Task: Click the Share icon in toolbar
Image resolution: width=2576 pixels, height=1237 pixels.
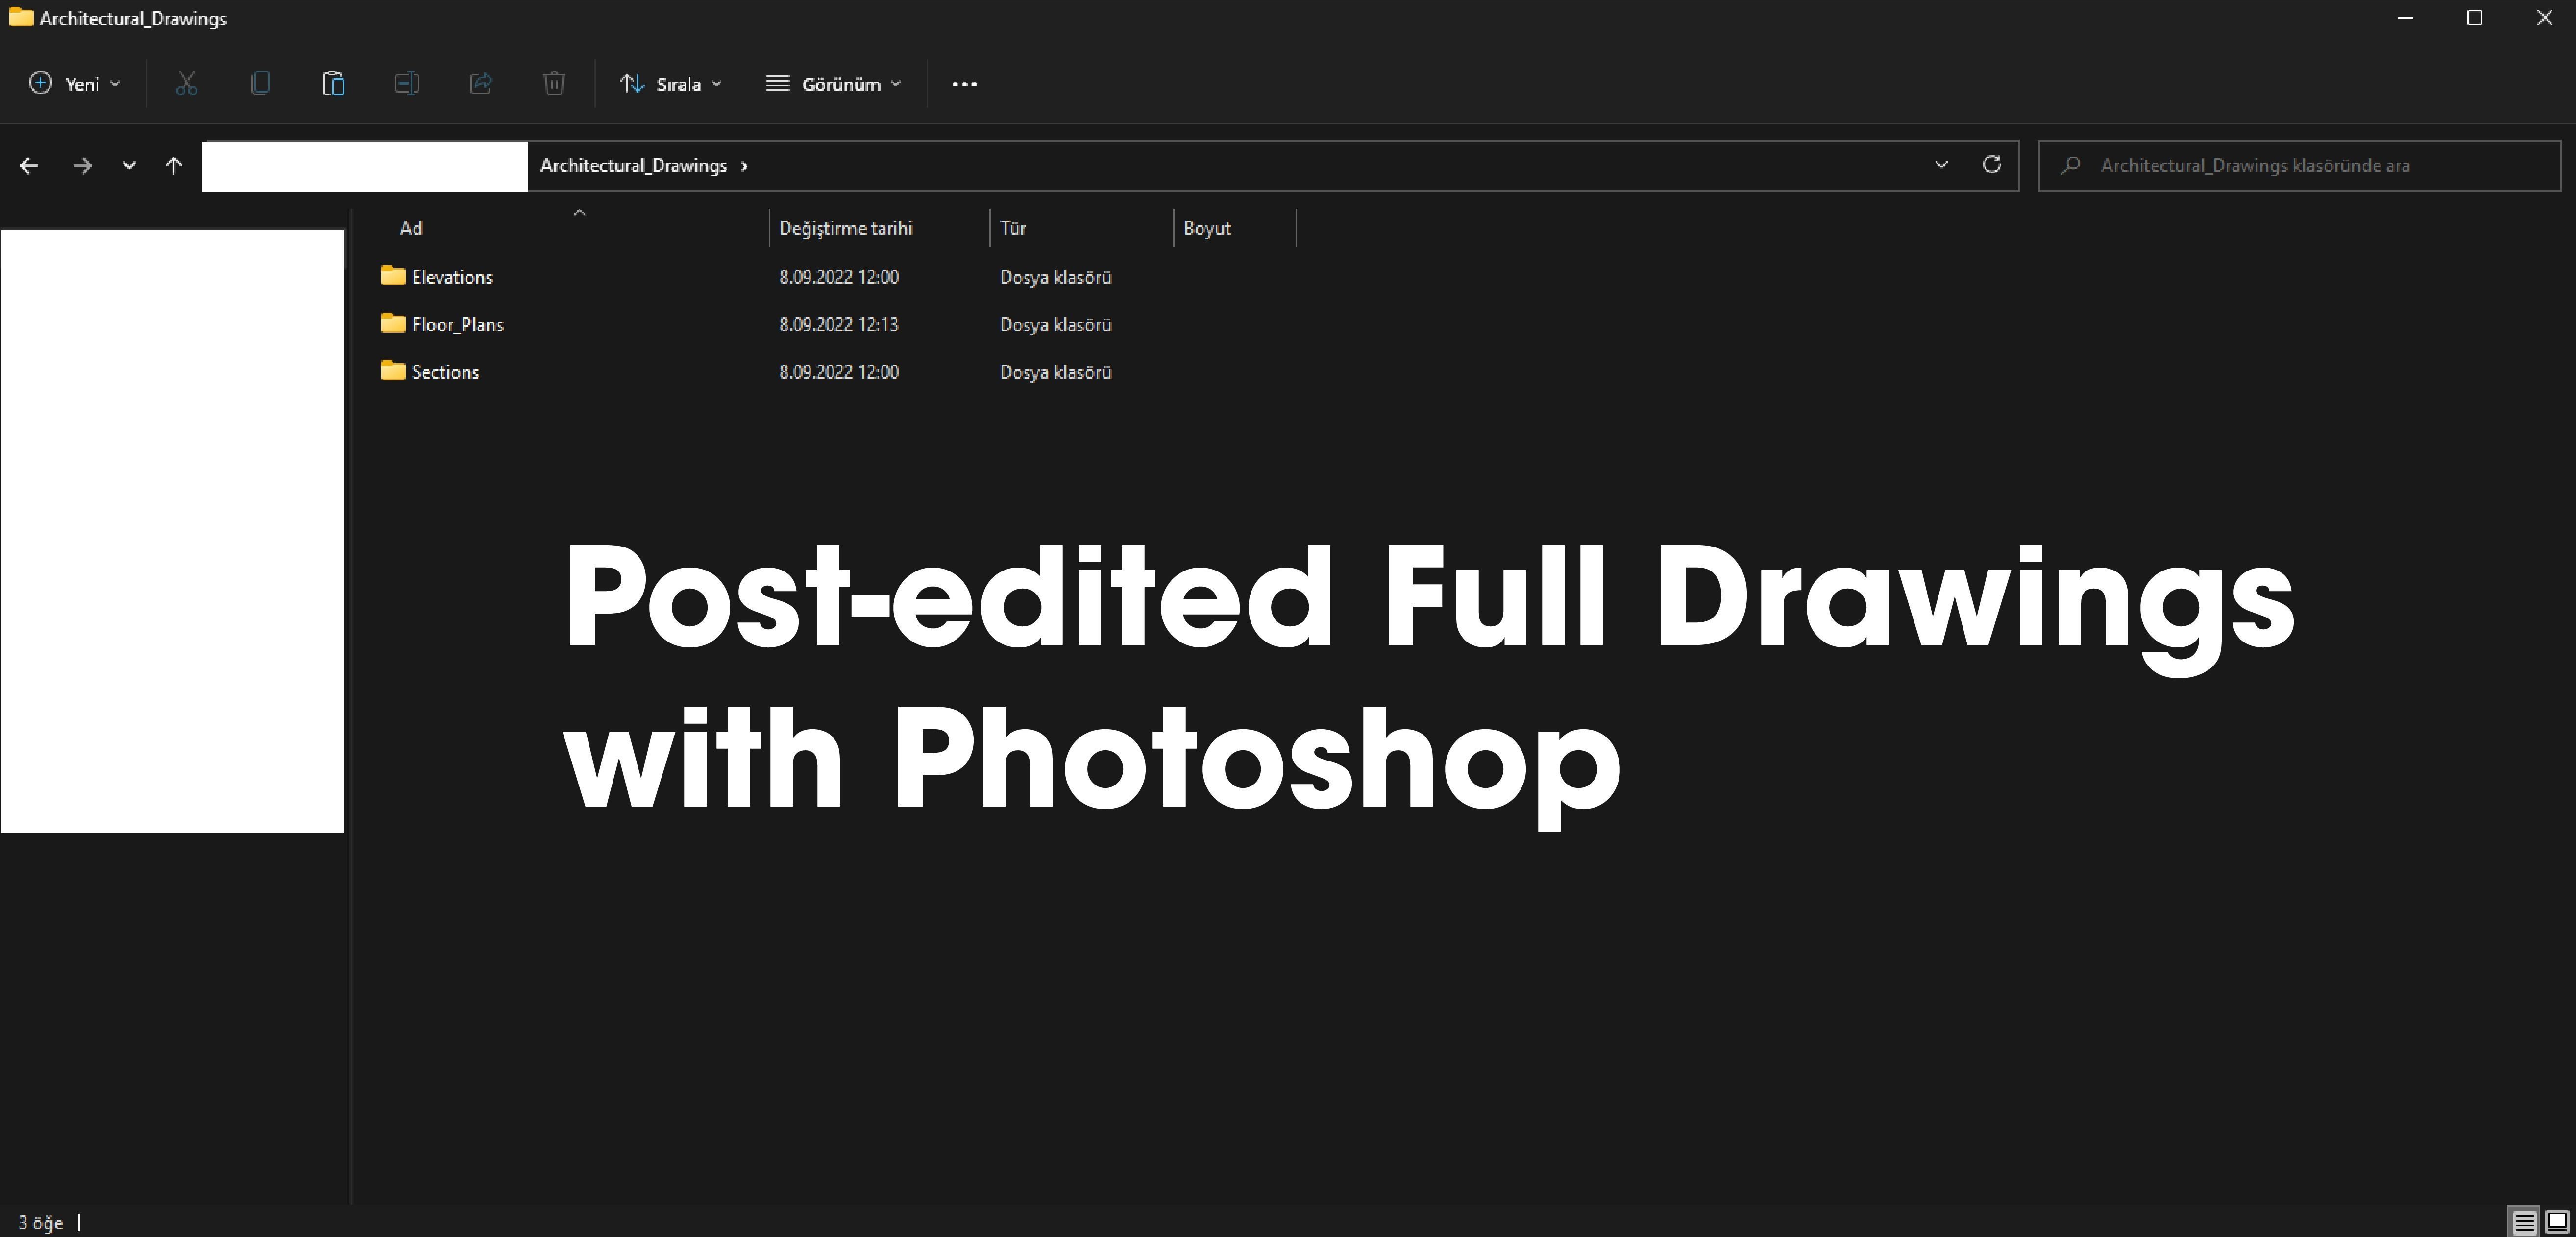Action: point(480,84)
